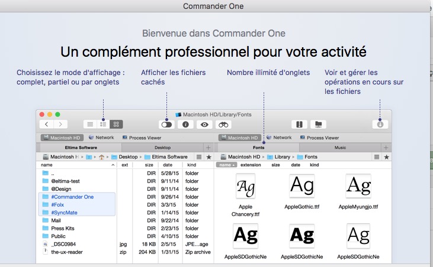This screenshot has width=433, height=267.
Task: Click the back navigation arrow
Action: click(x=47, y=125)
